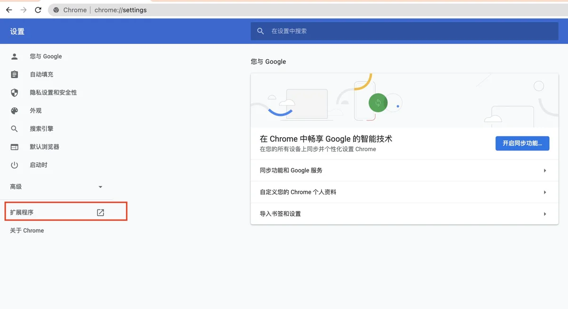Click the green sync circle in banner illustration
Image resolution: width=568 pixels, height=309 pixels.
click(x=378, y=103)
